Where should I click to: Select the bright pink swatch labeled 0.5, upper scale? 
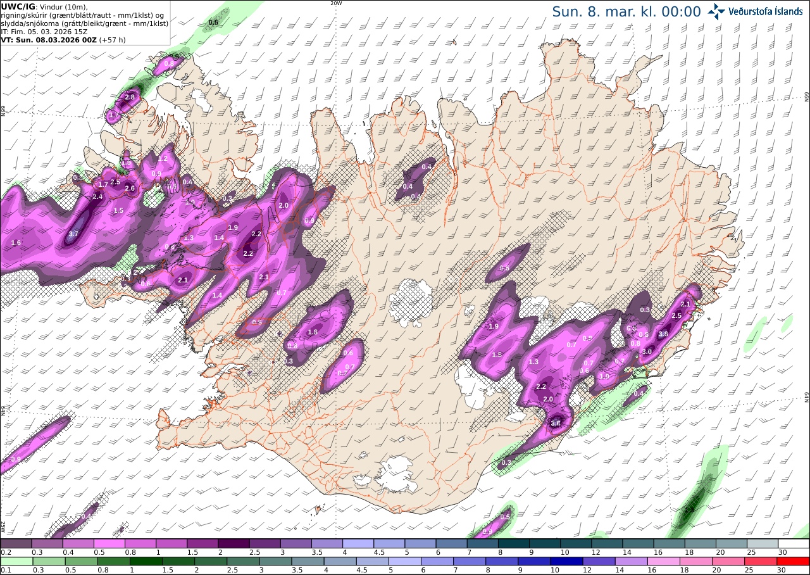click(x=109, y=543)
